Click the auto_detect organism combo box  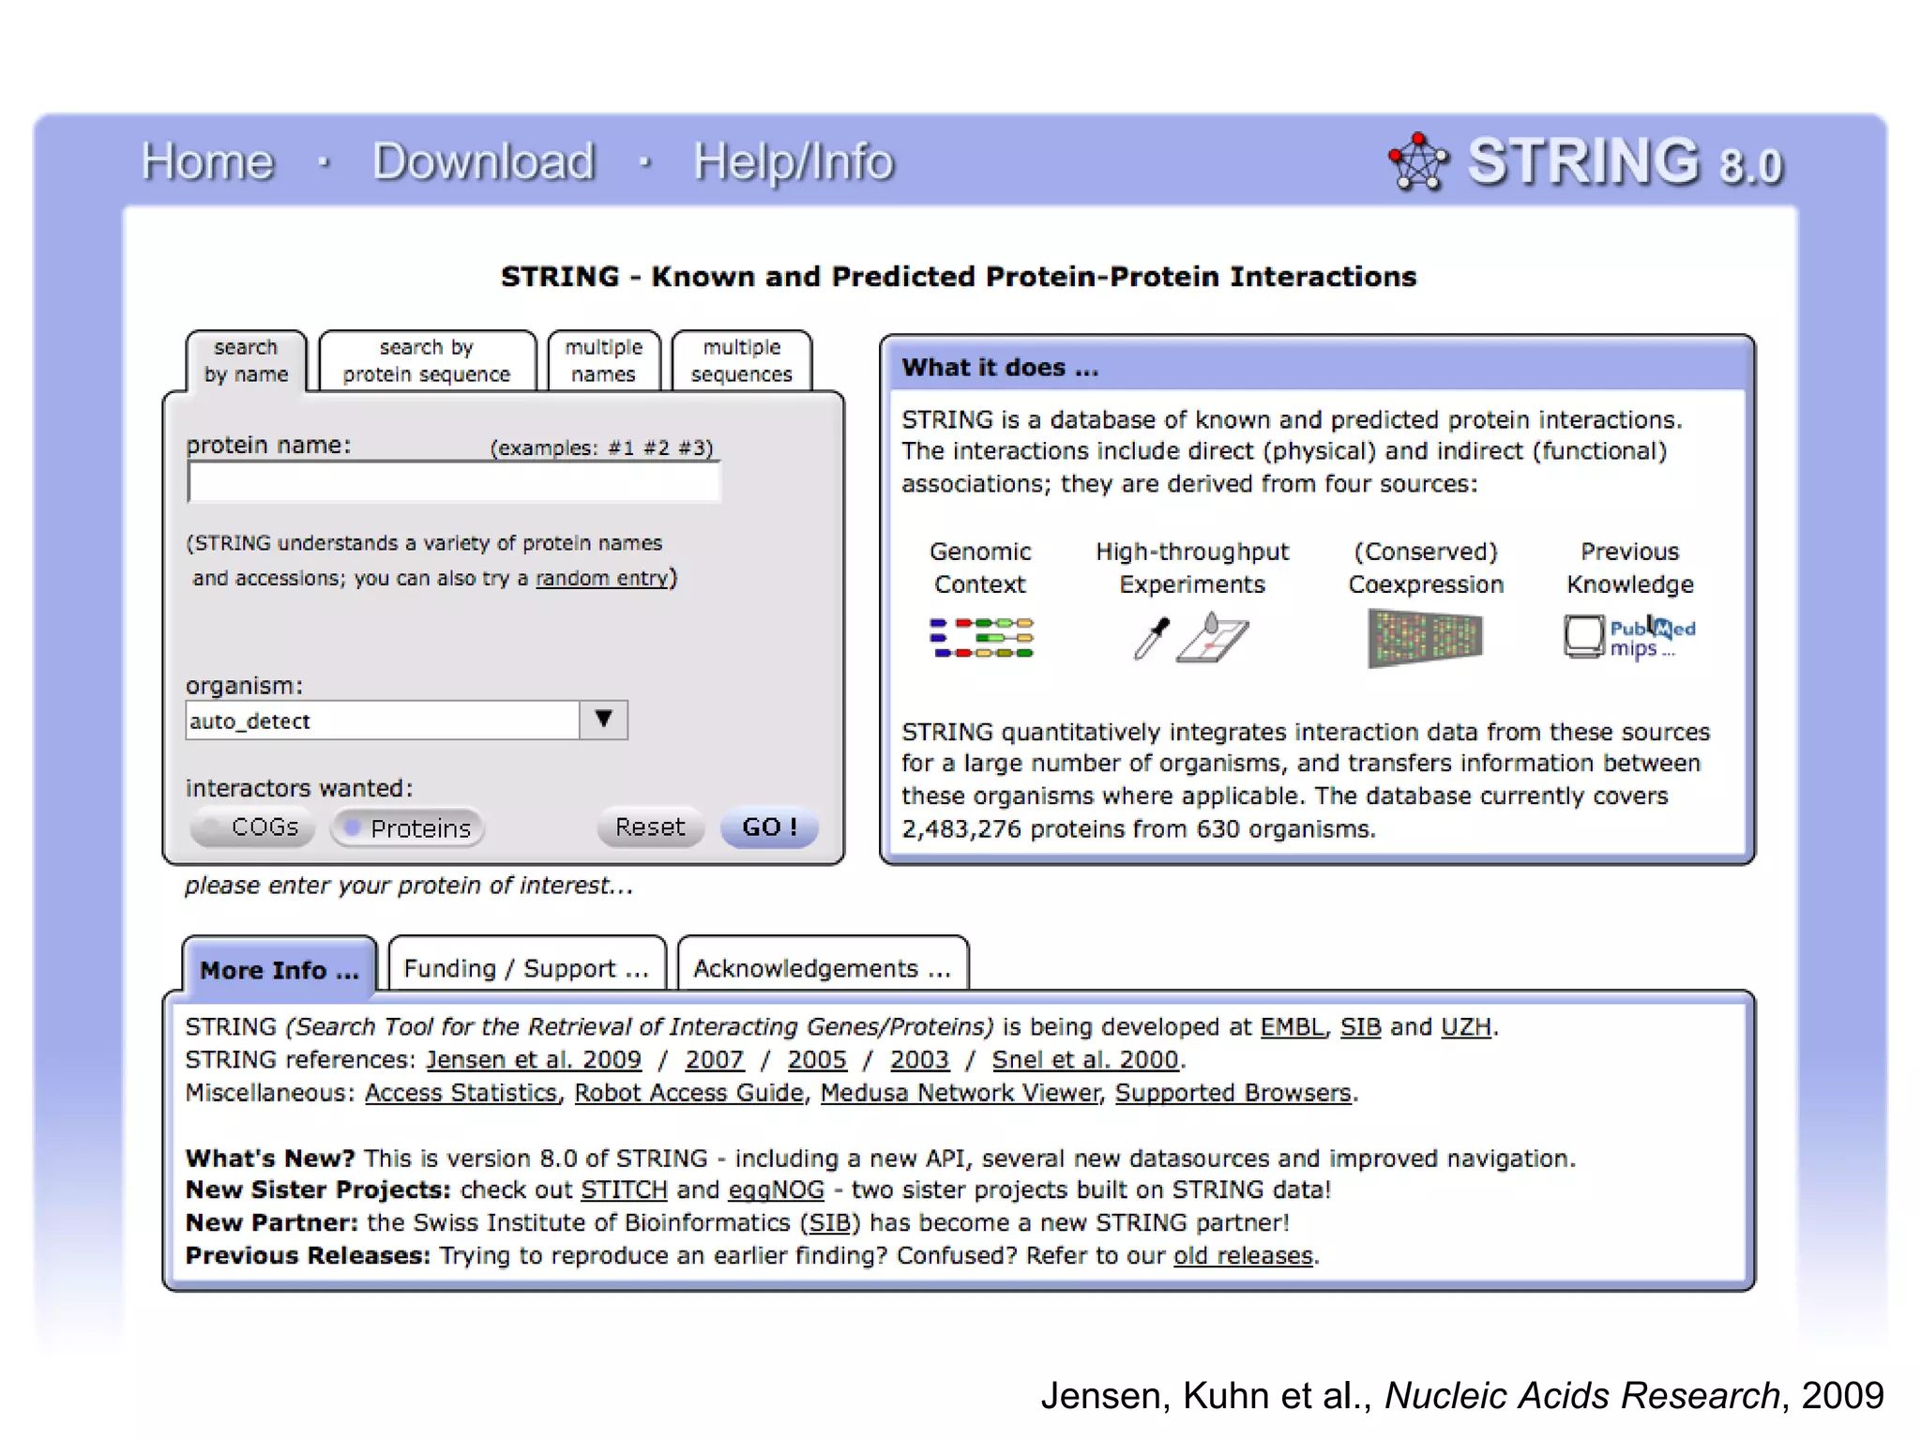coord(383,720)
